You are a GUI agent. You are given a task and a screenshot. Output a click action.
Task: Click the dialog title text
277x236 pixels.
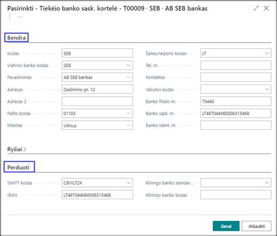(x=107, y=8)
